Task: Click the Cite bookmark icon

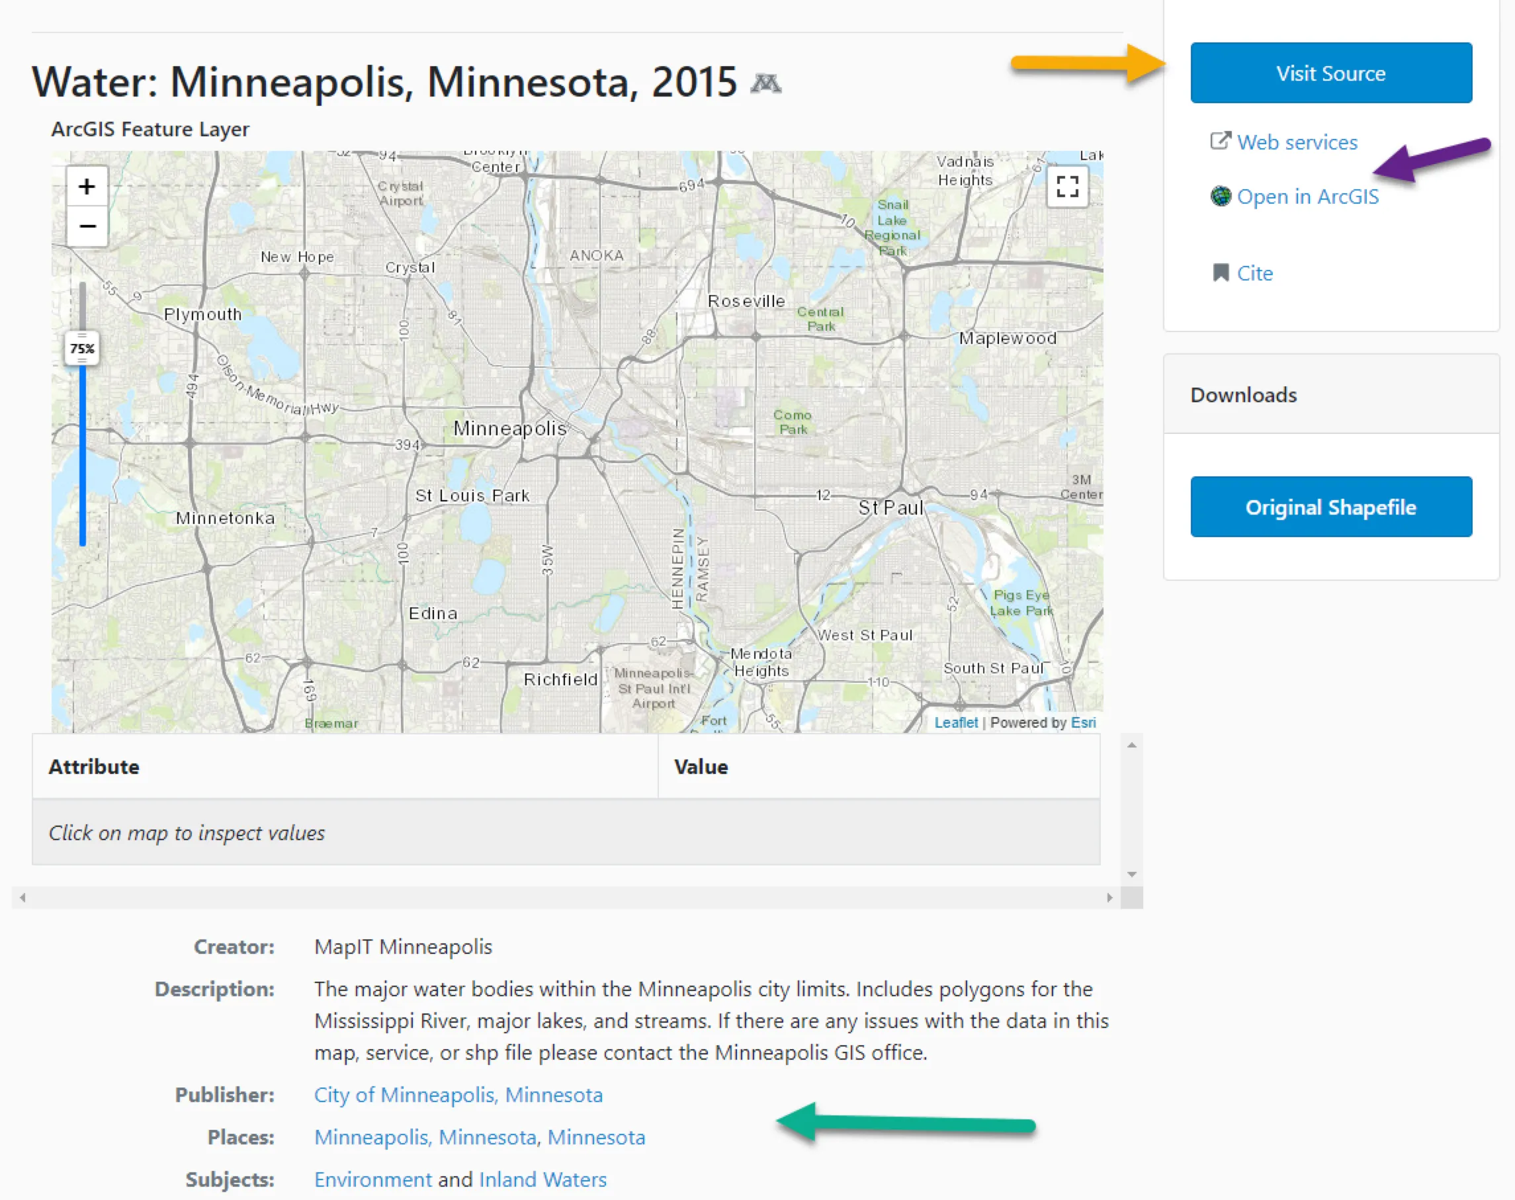Action: pos(1221,273)
